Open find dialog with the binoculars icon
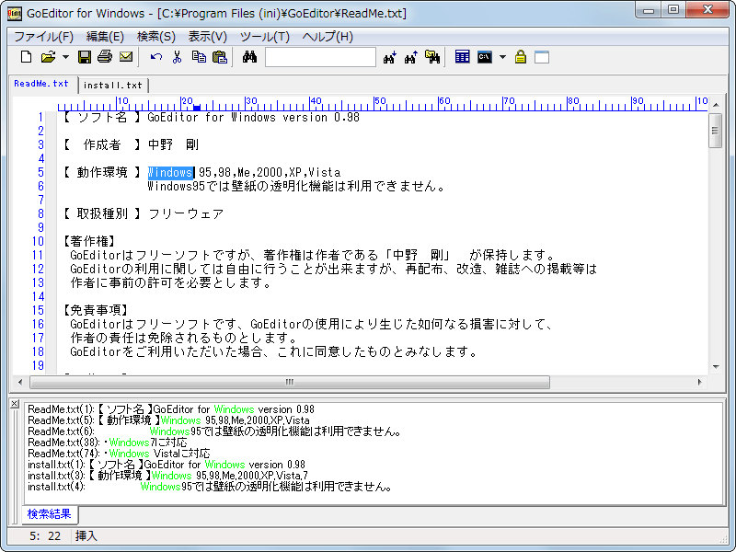Screen dimensions: 736x552 coord(249,57)
